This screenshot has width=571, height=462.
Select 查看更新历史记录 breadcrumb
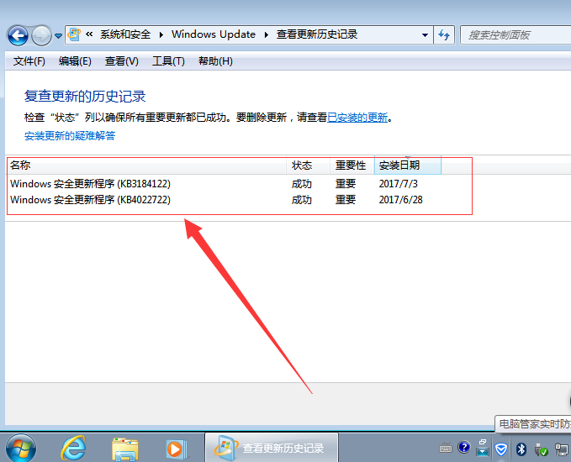317,34
